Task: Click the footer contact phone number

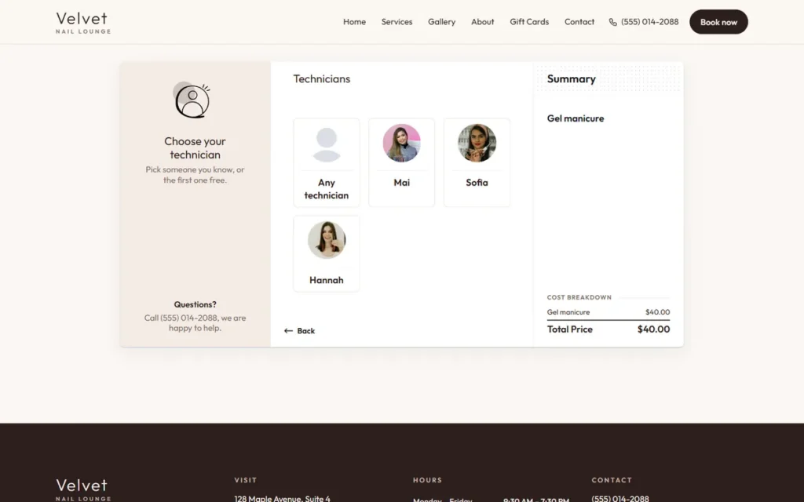Action: click(x=620, y=498)
